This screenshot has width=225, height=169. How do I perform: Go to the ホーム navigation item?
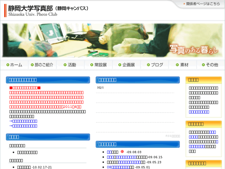pyautogui.click(x=14, y=65)
